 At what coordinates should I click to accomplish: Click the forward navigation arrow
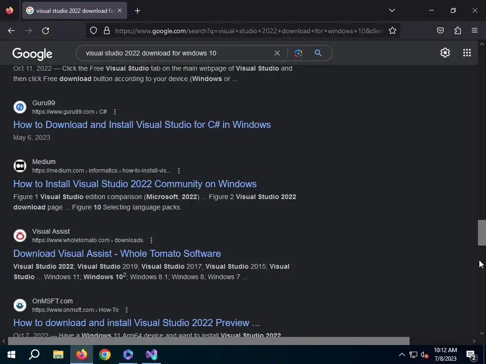(28, 31)
